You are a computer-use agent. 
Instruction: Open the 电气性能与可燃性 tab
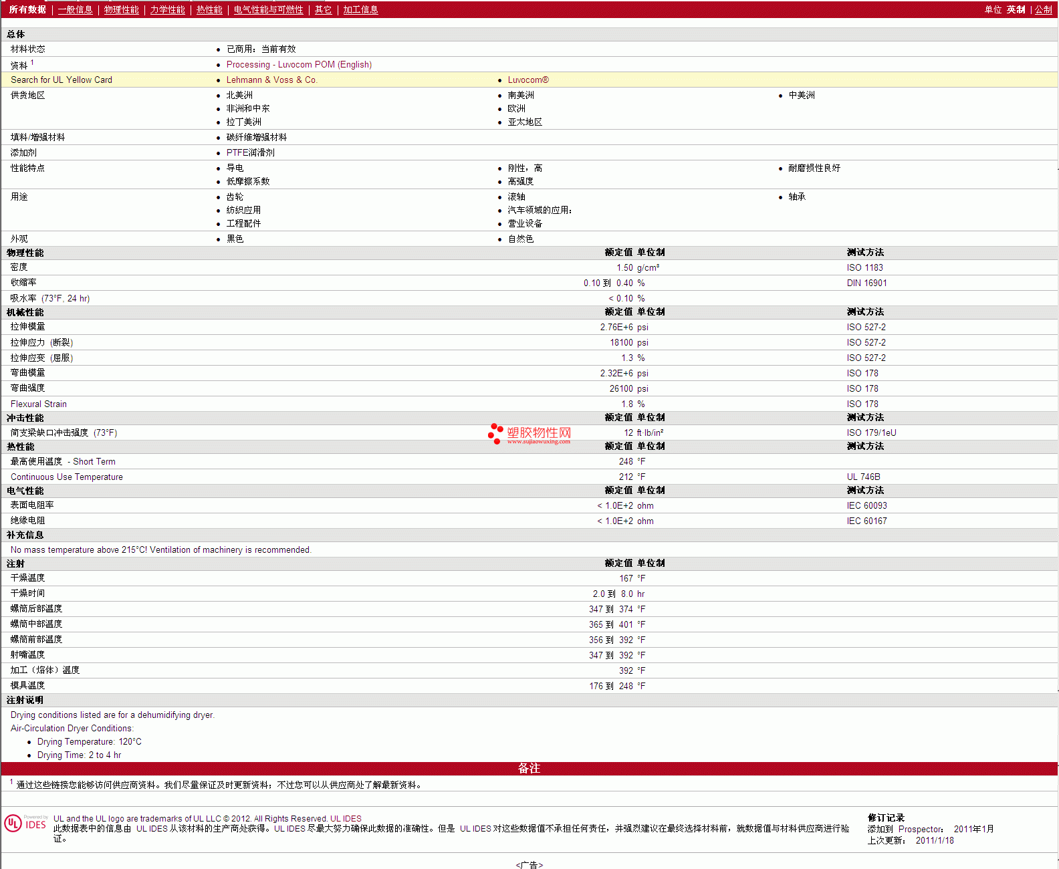(x=268, y=9)
